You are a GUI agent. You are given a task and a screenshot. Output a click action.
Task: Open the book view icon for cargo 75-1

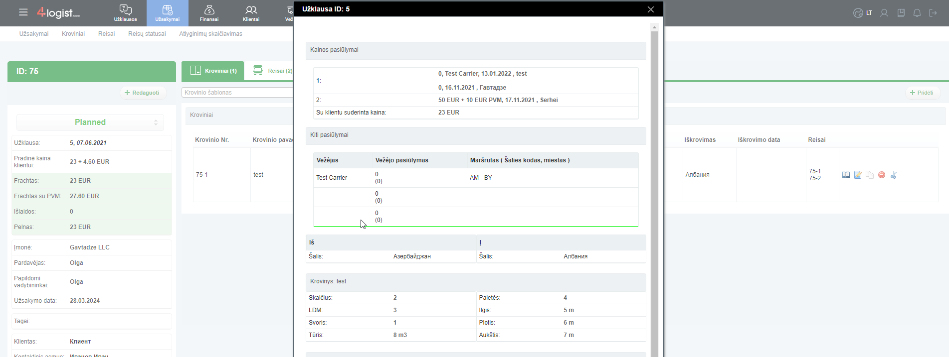click(846, 175)
